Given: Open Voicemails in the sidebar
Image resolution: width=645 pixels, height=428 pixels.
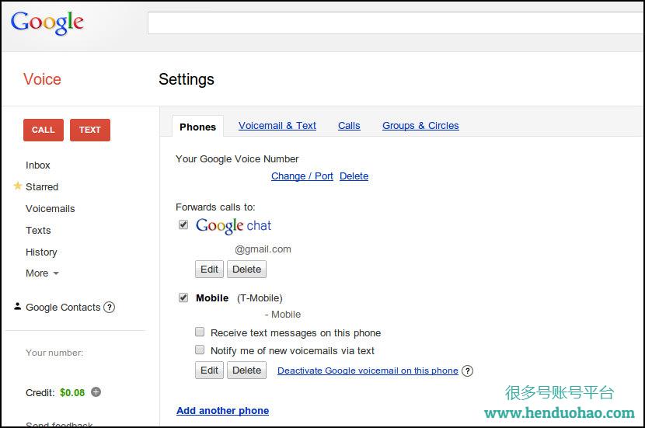Looking at the screenshot, I should (51, 208).
